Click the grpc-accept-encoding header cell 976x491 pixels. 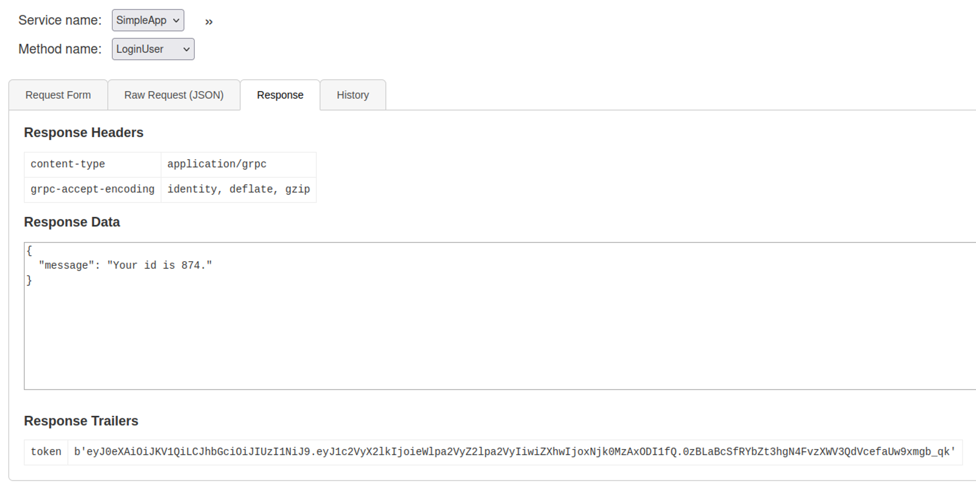92,189
